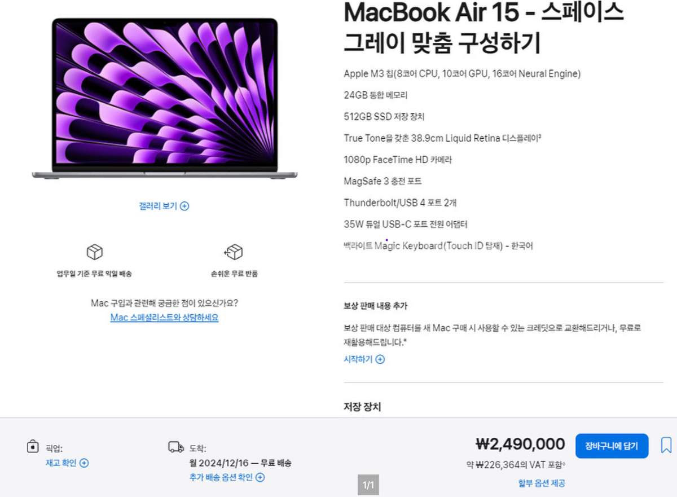Open Mac 스페셜리스트와 상담하세요 link
This screenshot has width=677, height=497.
point(164,318)
